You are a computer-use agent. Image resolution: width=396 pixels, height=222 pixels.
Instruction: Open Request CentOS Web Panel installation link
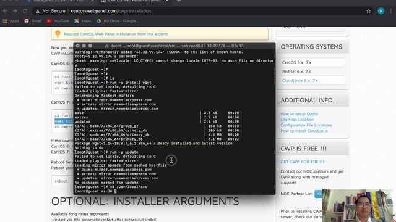tap(116, 35)
